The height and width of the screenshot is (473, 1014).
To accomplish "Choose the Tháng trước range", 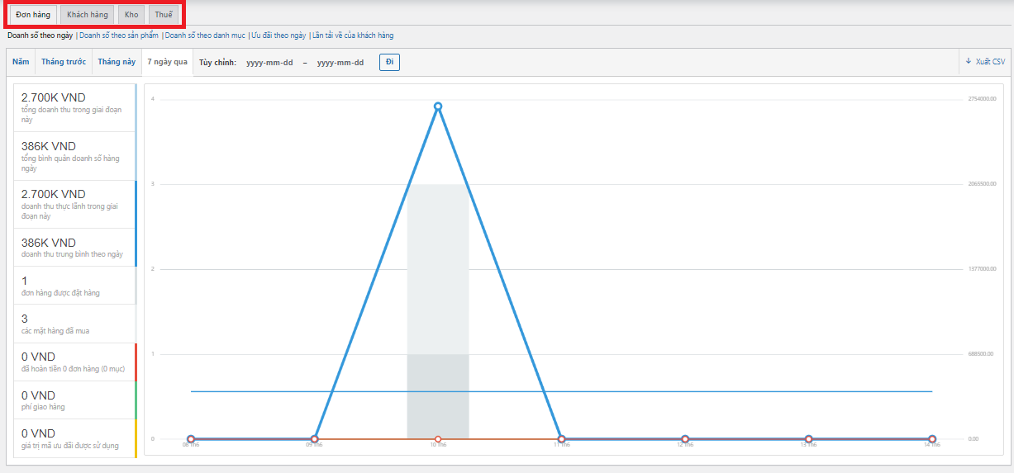I will click(x=64, y=62).
